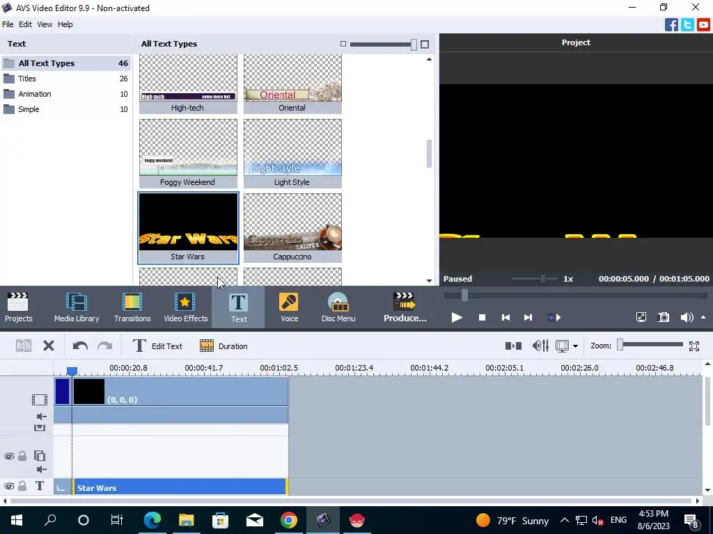The height and width of the screenshot is (534, 713).
Task: Play the preview video
Action: [x=457, y=317]
